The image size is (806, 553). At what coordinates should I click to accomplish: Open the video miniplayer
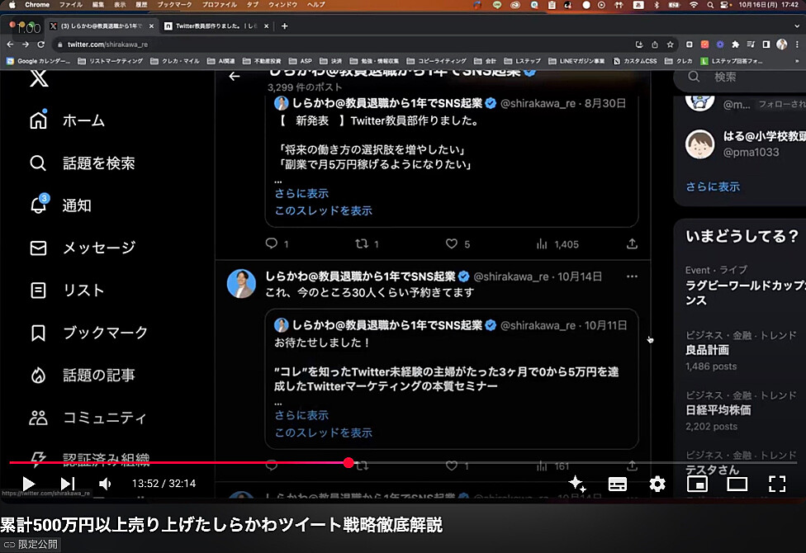697,484
